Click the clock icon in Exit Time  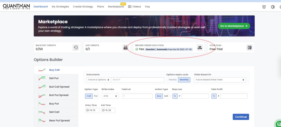pos(103,110)
